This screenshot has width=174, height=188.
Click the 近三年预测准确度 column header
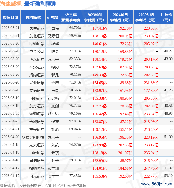pos(71,17)
